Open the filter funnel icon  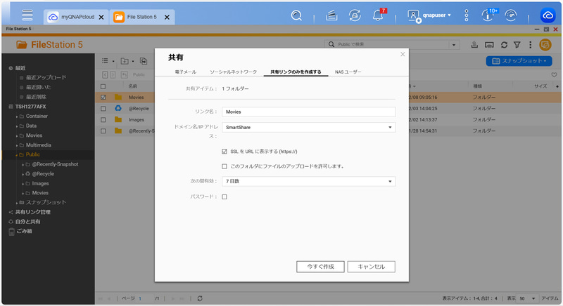click(x=517, y=45)
